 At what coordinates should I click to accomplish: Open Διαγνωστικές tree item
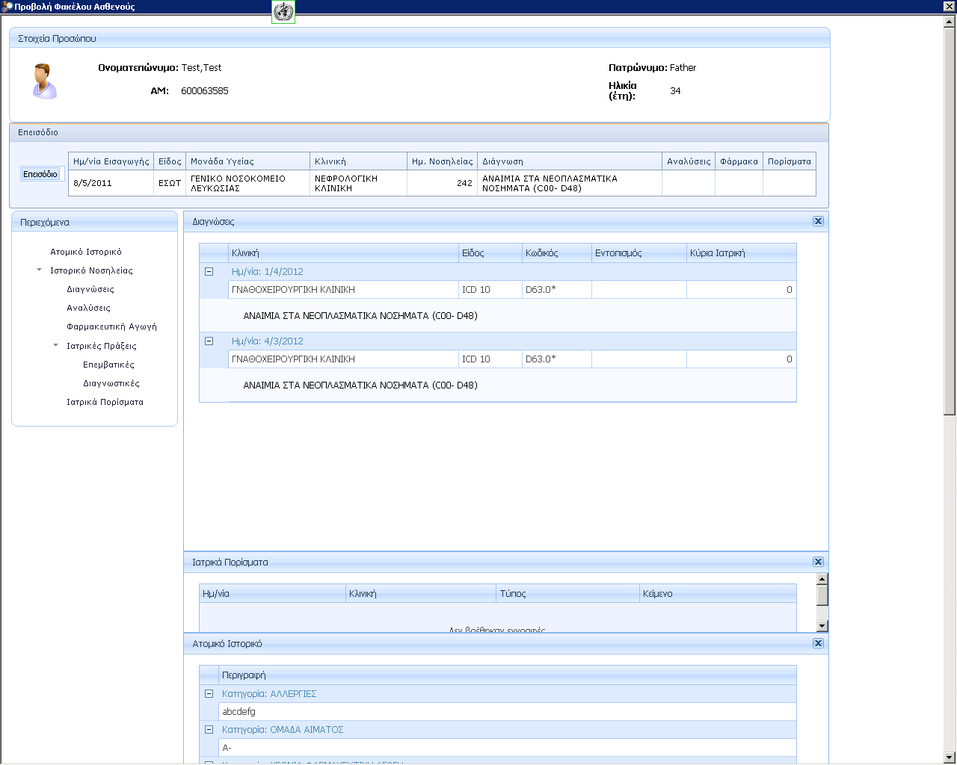111,384
